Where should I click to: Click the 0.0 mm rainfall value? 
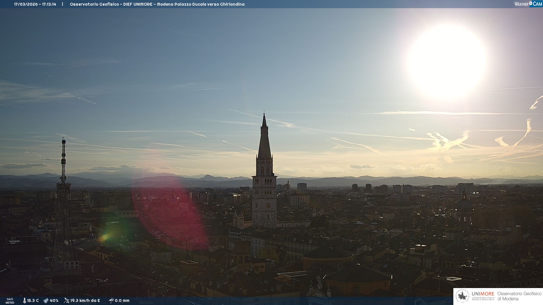tap(122, 300)
